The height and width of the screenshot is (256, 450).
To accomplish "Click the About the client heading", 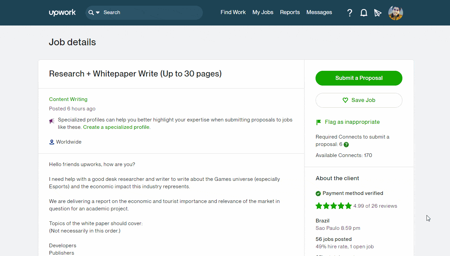I will pos(337,178).
